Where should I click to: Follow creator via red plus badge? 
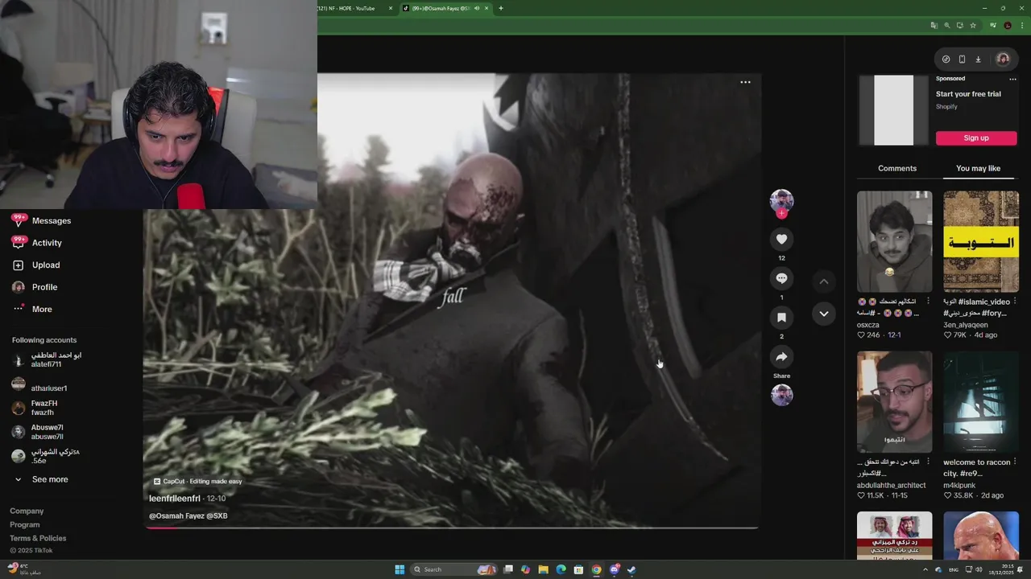[781, 214]
